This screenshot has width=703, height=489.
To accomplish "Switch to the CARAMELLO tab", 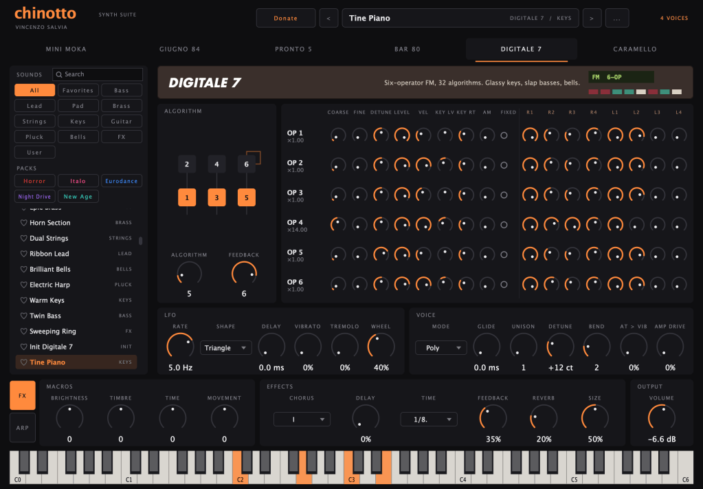I will pyautogui.click(x=635, y=50).
